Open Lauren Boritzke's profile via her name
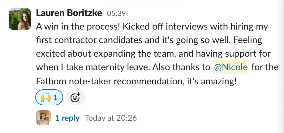Viewport: 284px width, 133px height. tap(69, 13)
